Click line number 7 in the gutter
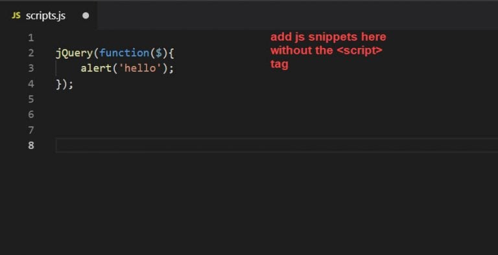 31,130
